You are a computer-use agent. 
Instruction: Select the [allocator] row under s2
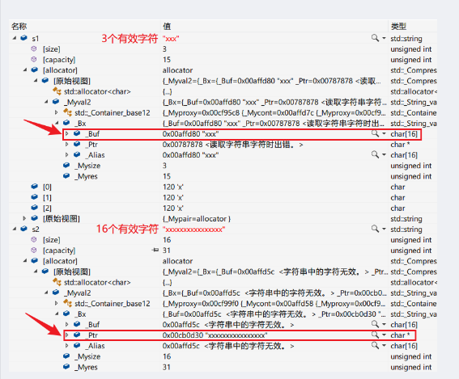223,261
